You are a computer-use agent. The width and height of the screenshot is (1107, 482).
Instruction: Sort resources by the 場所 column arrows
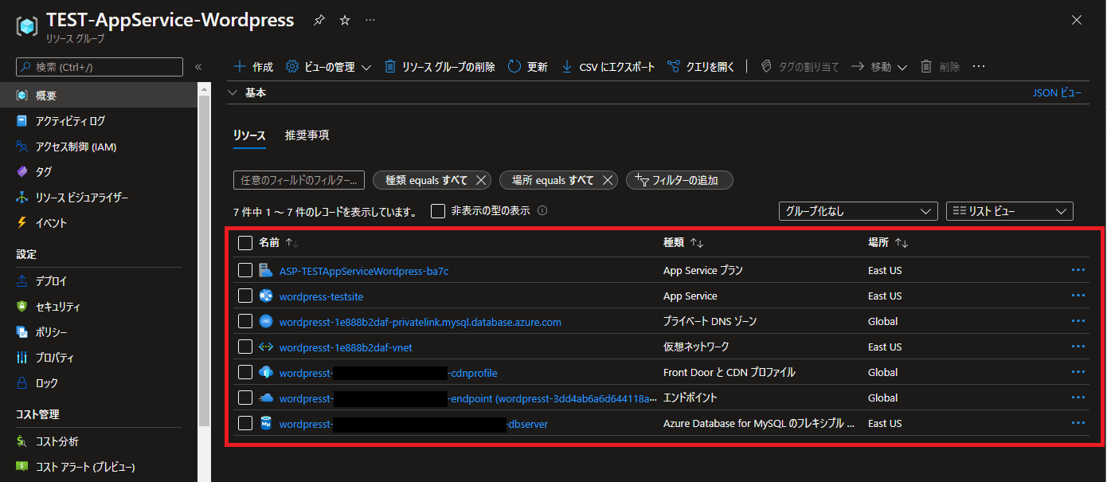(902, 243)
